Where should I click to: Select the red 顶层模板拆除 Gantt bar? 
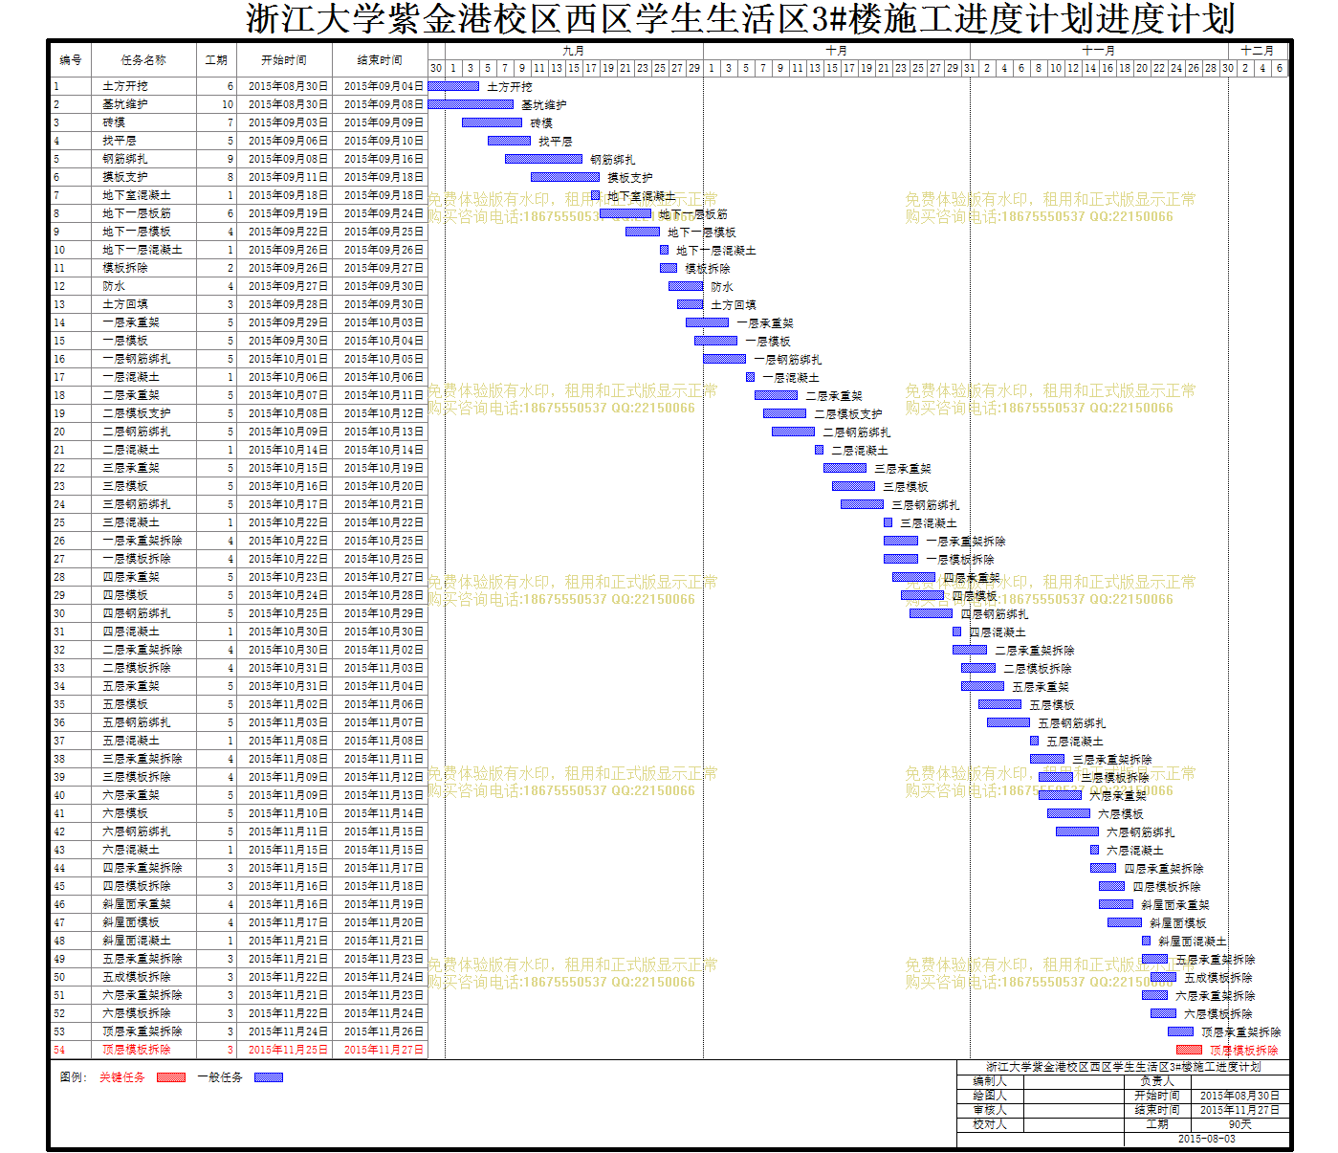[x=1189, y=1050]
